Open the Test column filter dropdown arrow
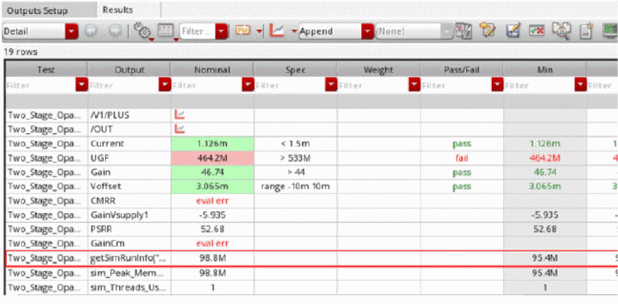The image size is (618, 304). click(x=81, y=85)
